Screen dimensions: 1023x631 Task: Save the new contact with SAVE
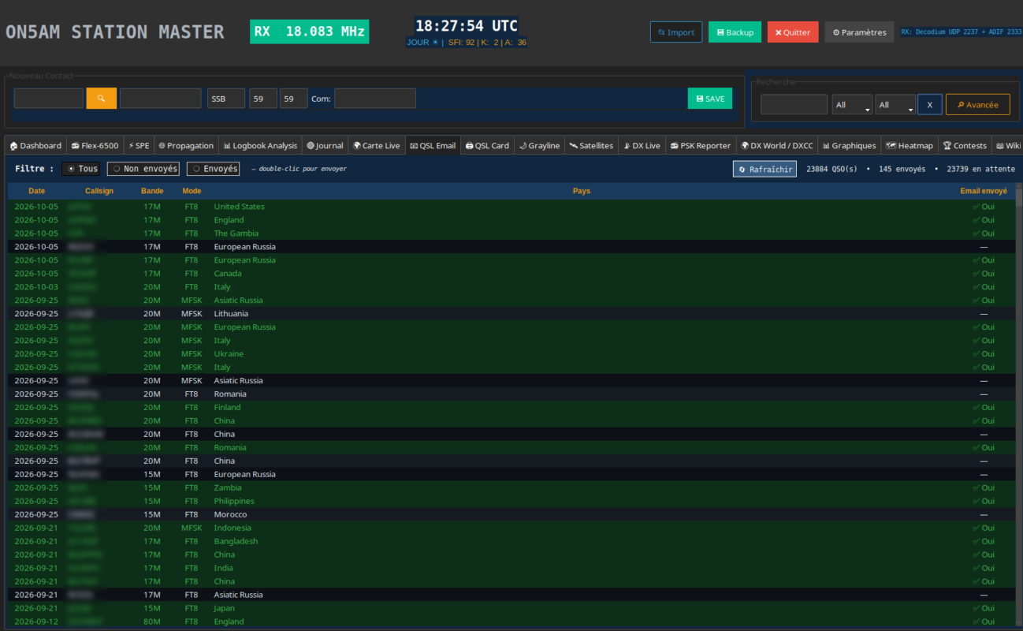point(710,99)
